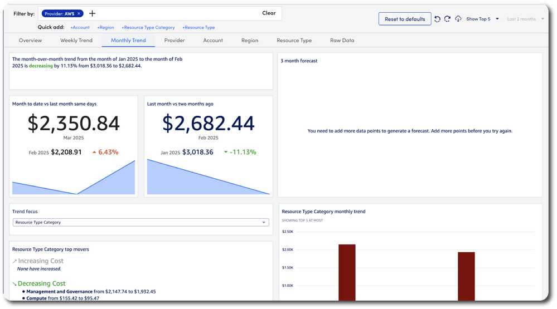The image size is (557, 309).
Task: Click the second dark red bar in monthly trend
Action: click(467, 276)
